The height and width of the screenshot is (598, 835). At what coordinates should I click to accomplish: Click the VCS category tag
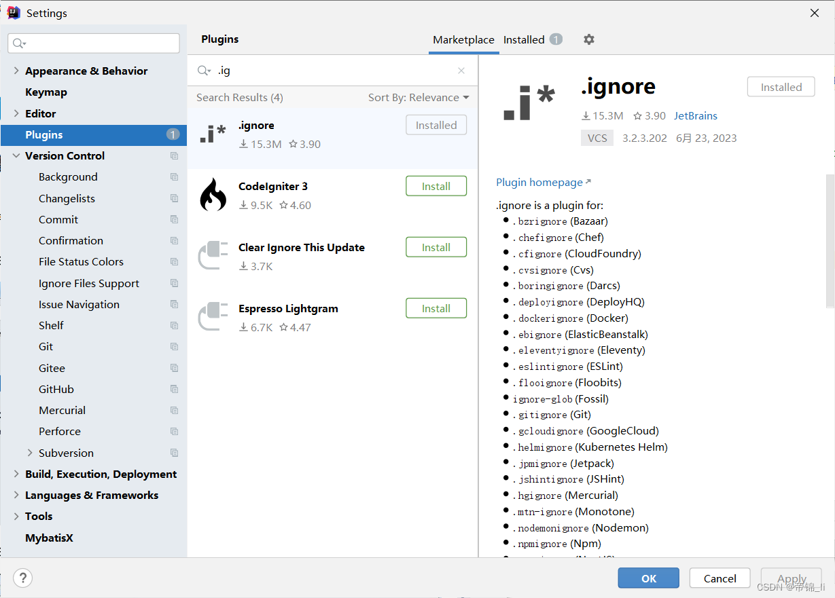pos(597,138)
